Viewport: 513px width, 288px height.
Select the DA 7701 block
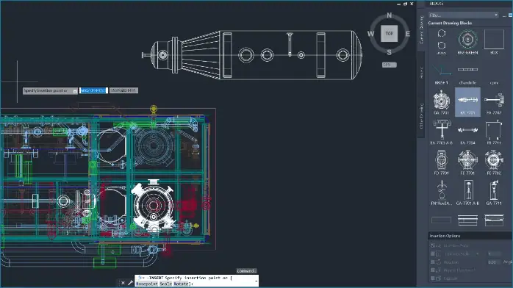click(442, 102)
